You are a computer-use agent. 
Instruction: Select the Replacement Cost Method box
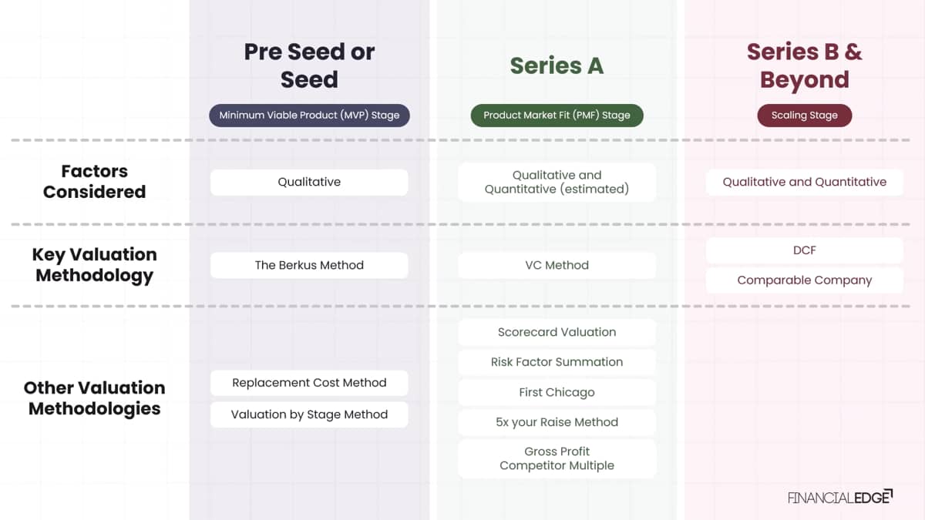pos(309,383)
